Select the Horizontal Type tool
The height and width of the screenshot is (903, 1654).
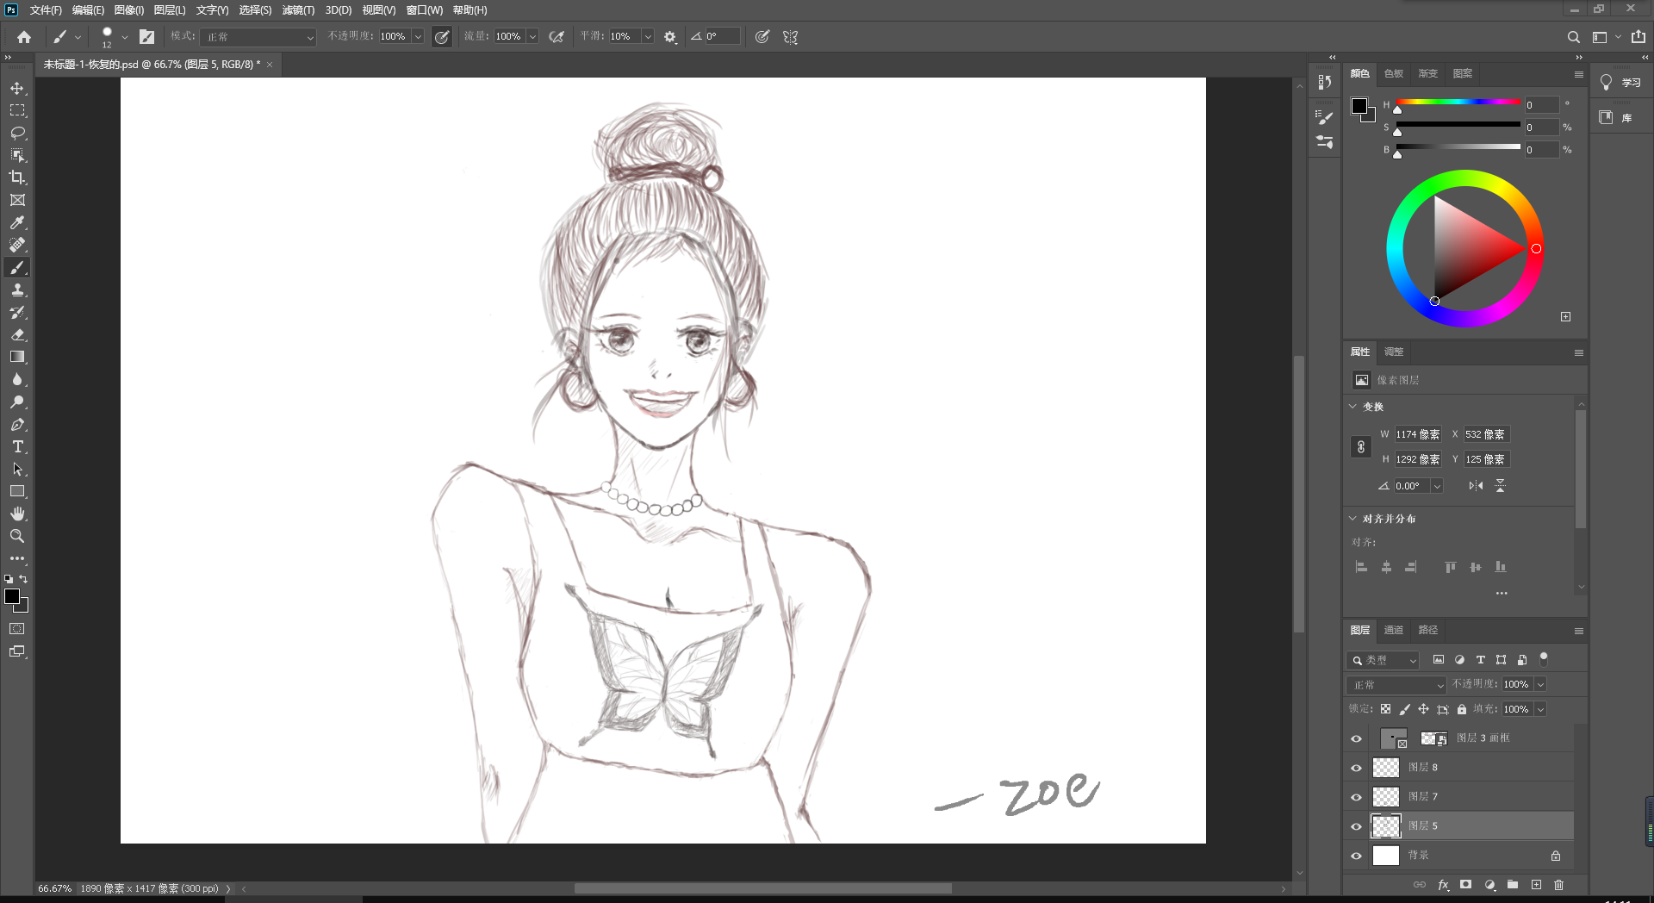click(17, 446)
